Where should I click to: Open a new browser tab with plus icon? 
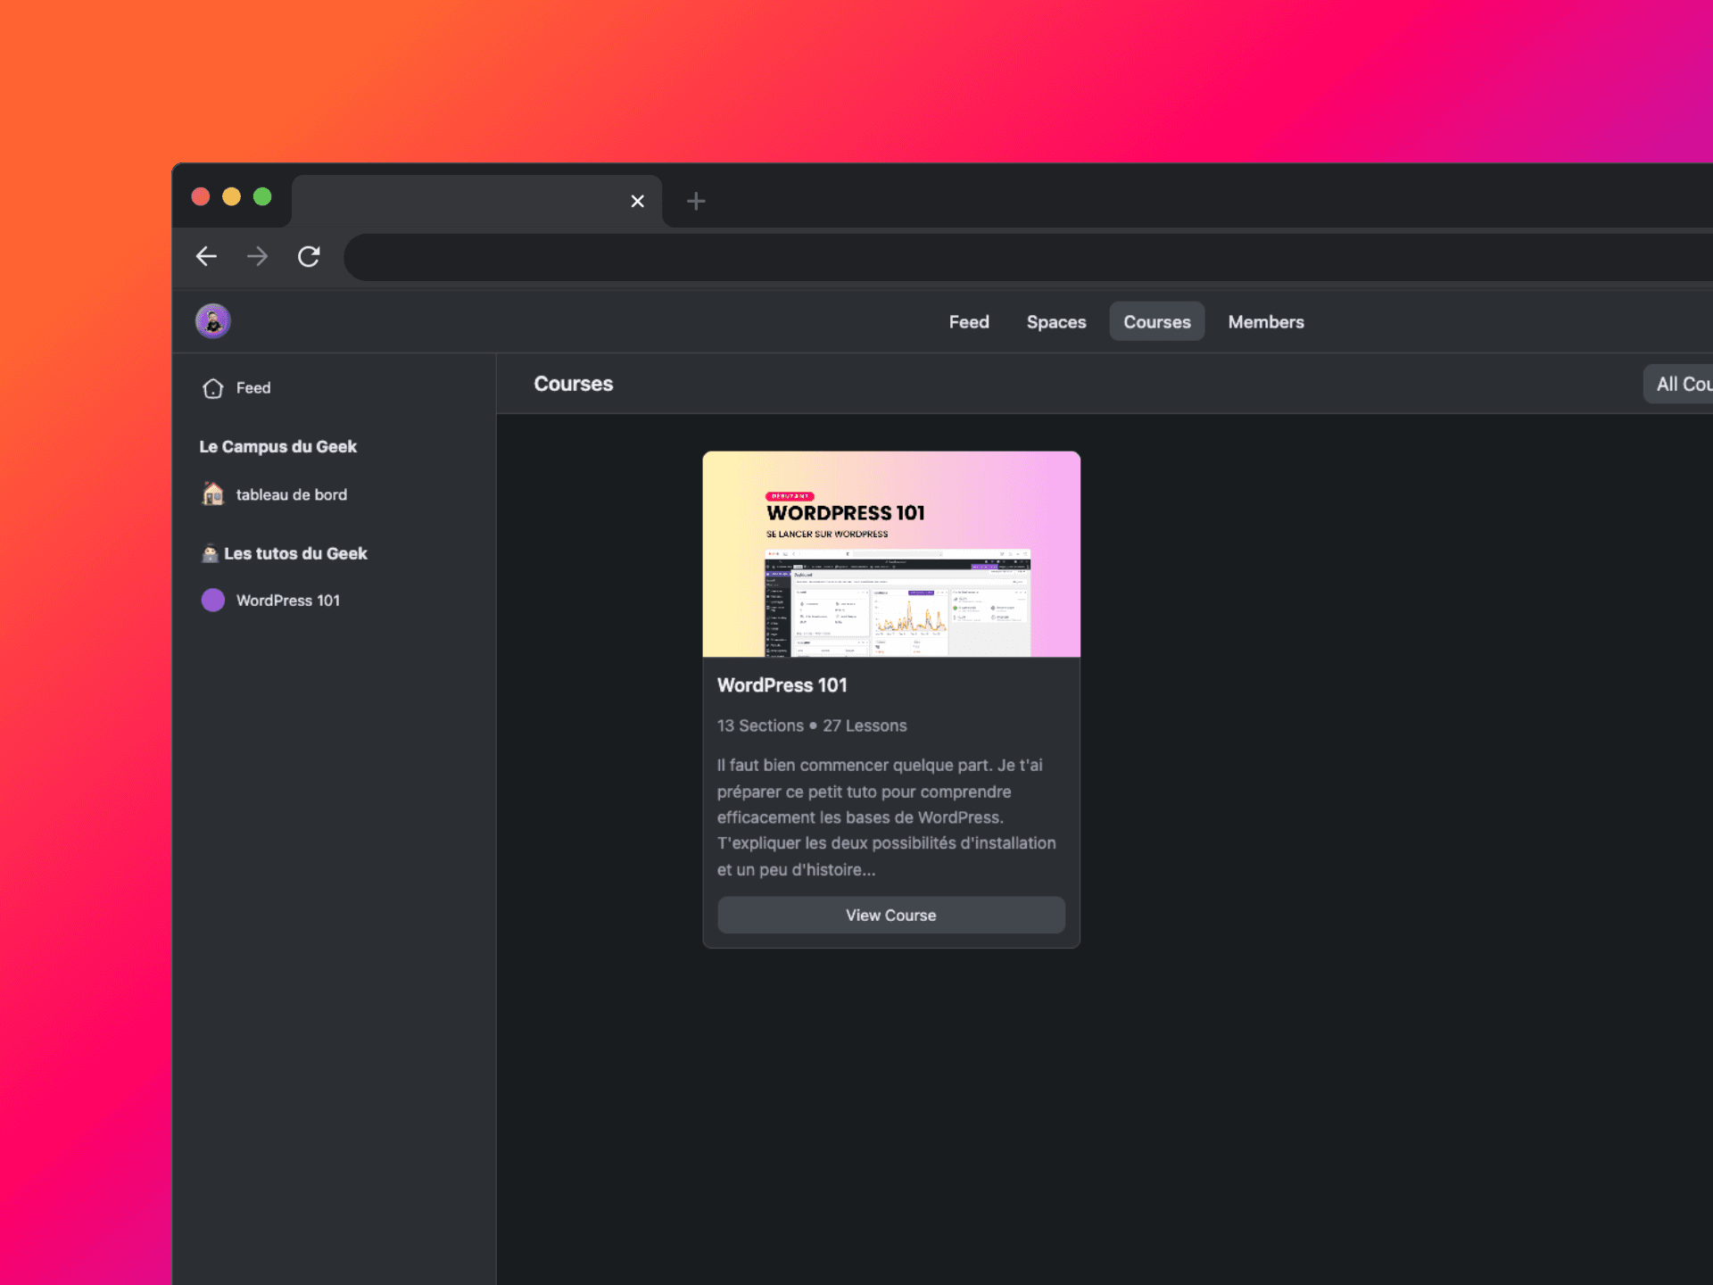[696, 202]
